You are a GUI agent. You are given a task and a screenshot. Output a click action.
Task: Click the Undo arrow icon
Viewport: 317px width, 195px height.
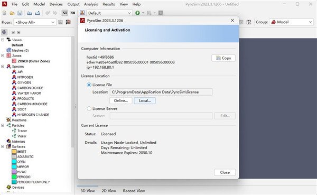(x=48, y=13)
